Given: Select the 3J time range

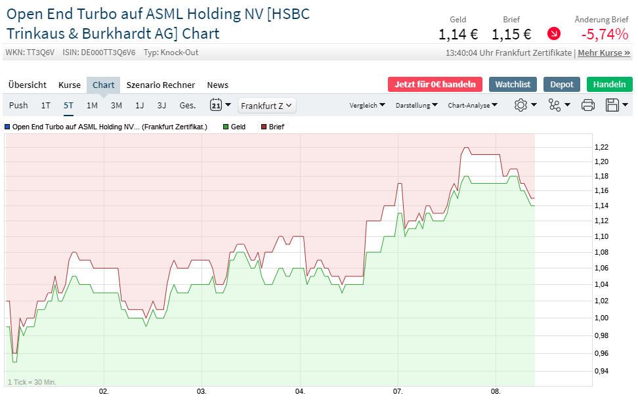Looking at the screenshot, I should coord(161,106).
